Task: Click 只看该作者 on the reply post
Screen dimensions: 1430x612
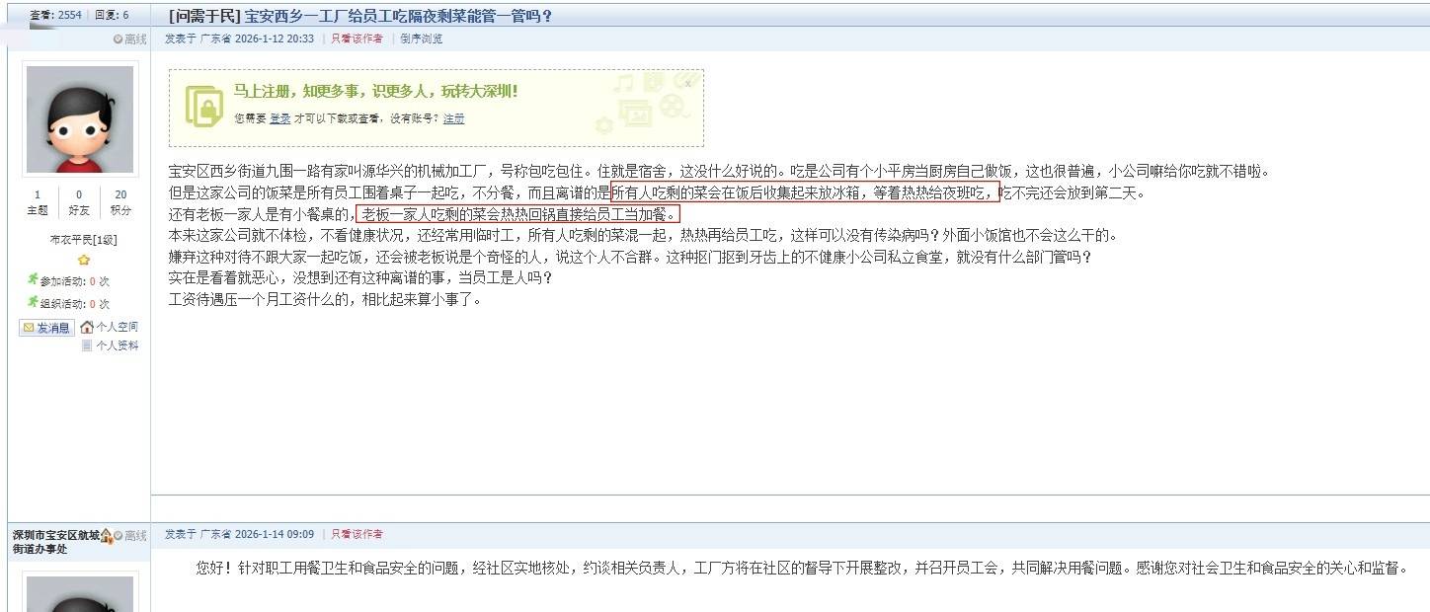Action: (357, 534)
